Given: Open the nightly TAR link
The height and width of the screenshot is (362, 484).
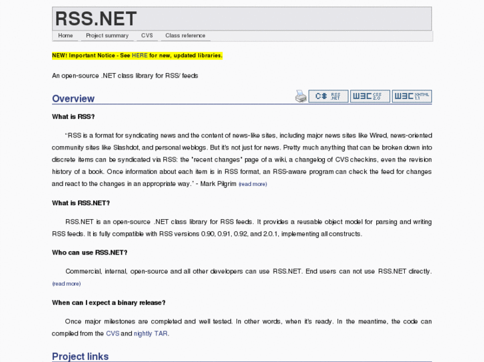Looking at the screenshot, I should pyautogui.click(x=150, y=333).
